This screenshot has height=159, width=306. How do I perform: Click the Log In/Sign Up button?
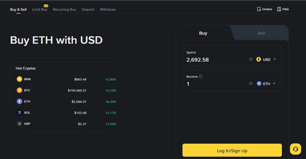pos(232,150)
